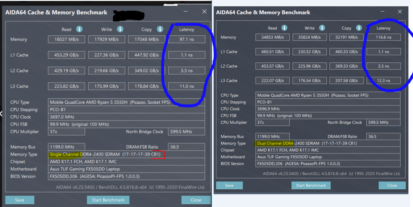Screen dimensions: 413x207
Task: Select Memory Latency 97.1 ns value
Action: click(x=187, y=39)
